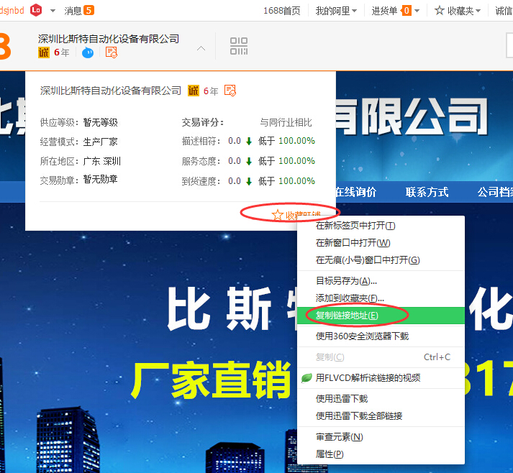513x473 pixels.
Task: Click 服务态度 score row percentage
Action: pos(296,161)
